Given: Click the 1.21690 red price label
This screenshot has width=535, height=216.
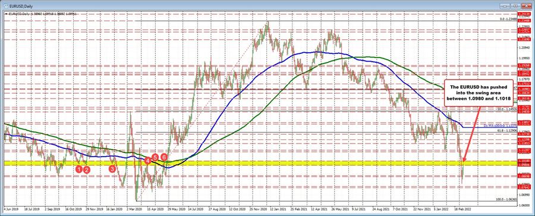Looking at the screenshot, I should coord(524,40).
